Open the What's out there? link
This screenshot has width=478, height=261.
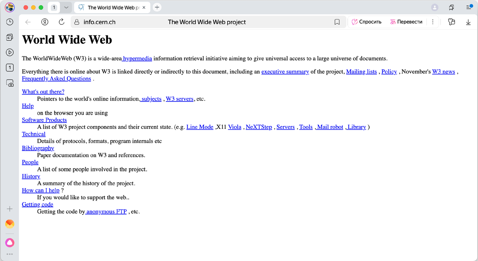(43, 92)
